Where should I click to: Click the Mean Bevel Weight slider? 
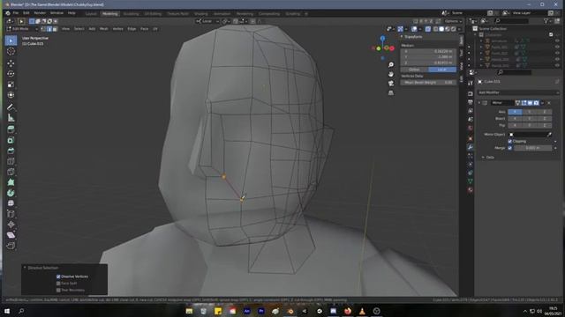428,83
